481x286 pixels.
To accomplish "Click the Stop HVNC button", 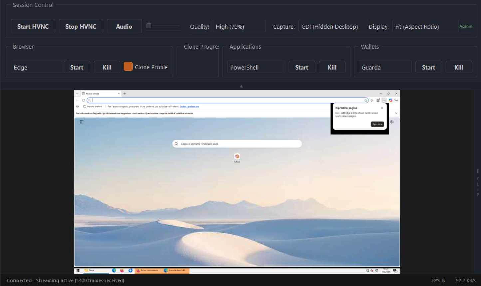I will pyautogui.click(x=81, y=26).
